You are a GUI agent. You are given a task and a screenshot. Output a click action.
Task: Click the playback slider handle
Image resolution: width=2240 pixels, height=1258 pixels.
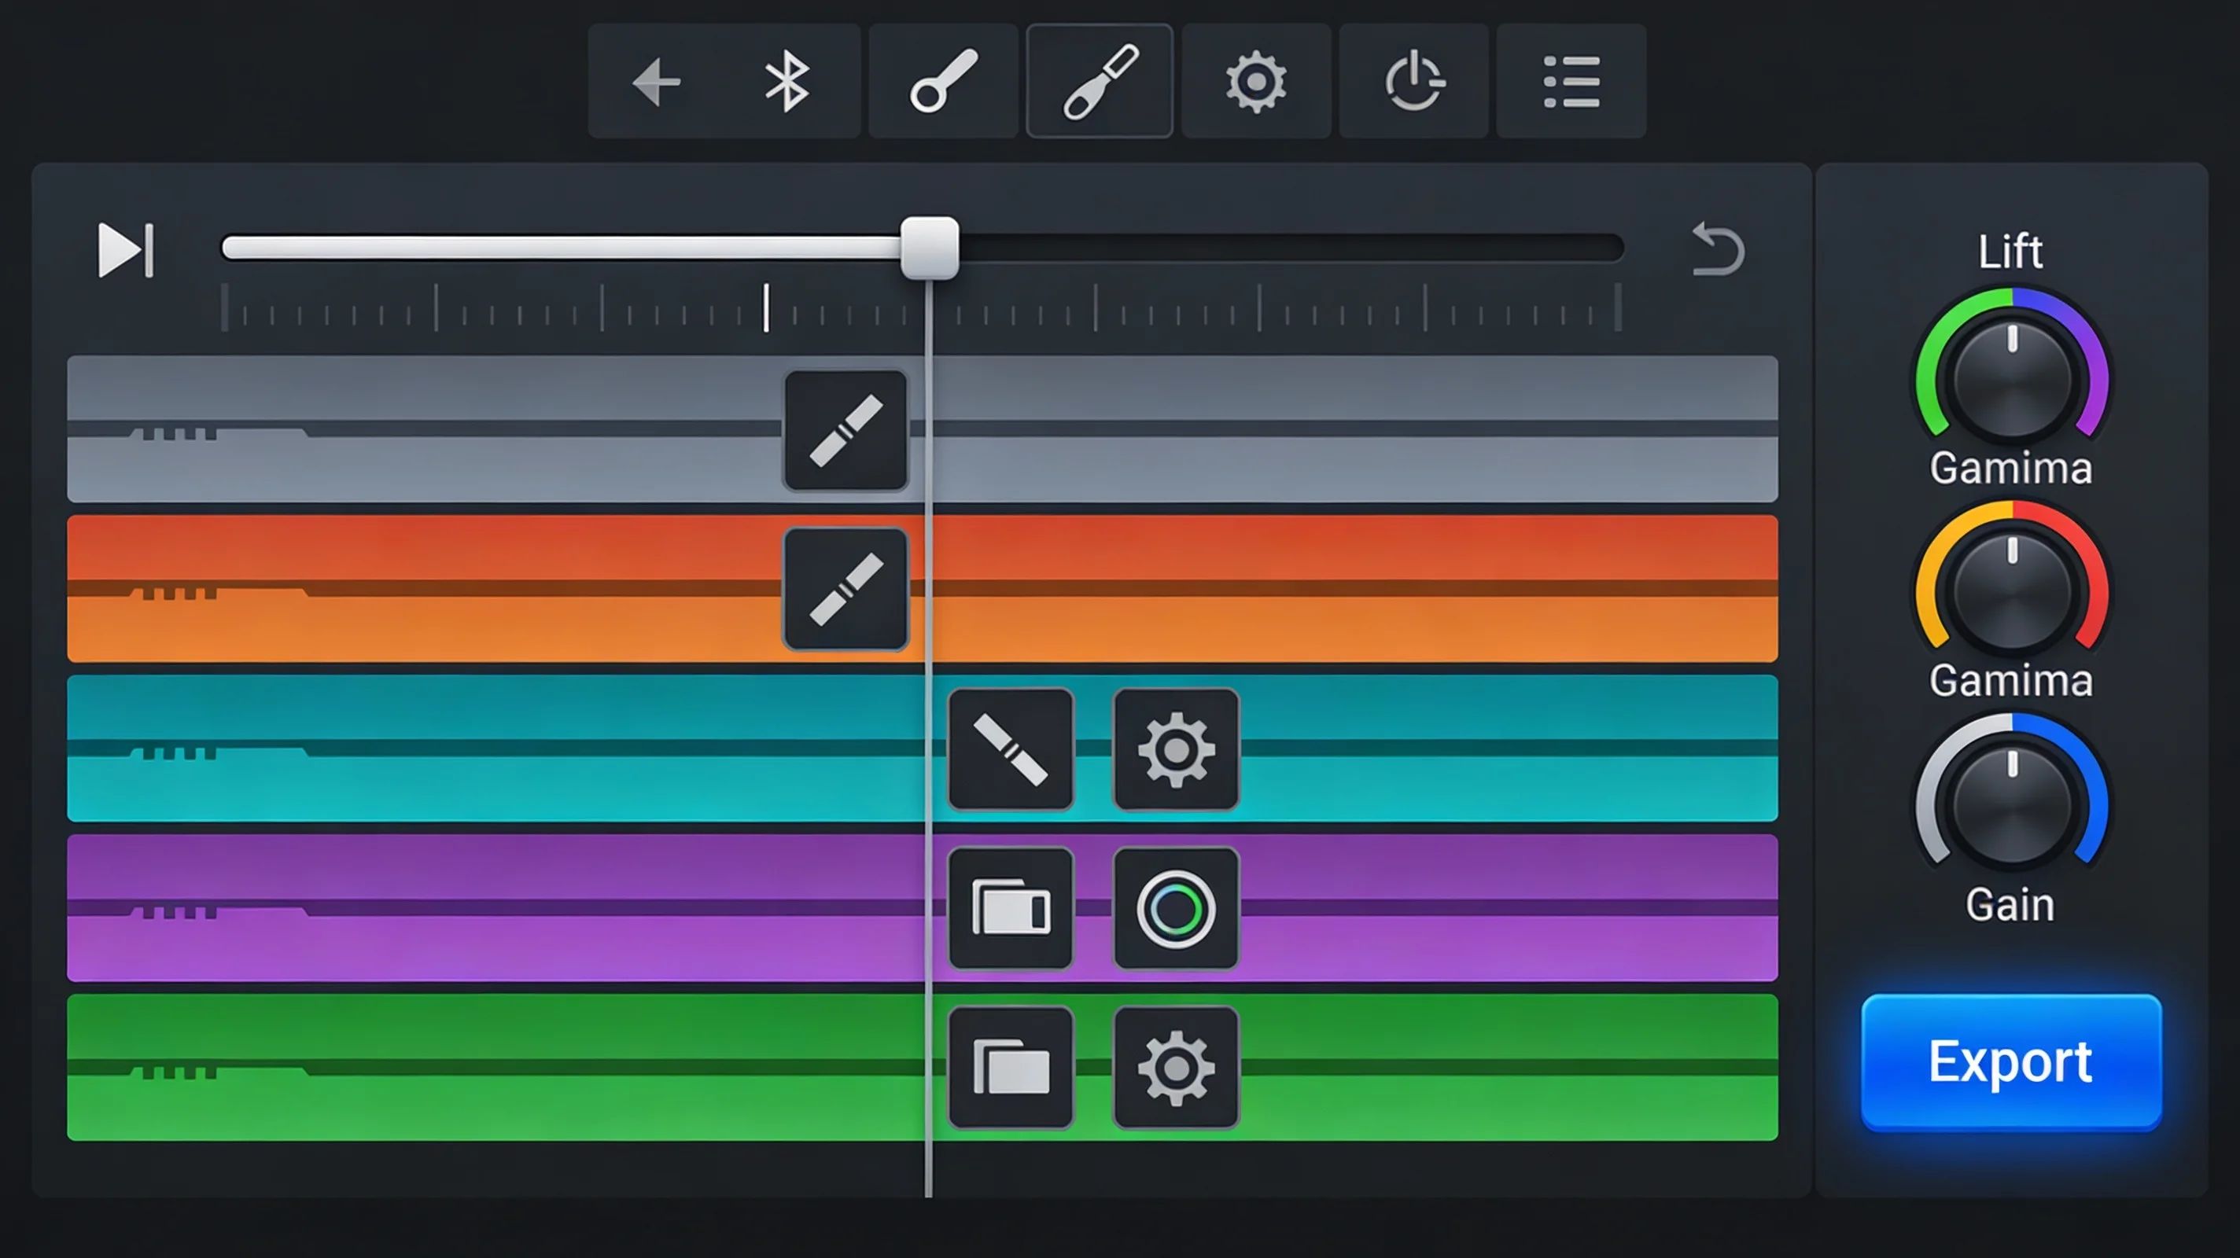(930, 248)
